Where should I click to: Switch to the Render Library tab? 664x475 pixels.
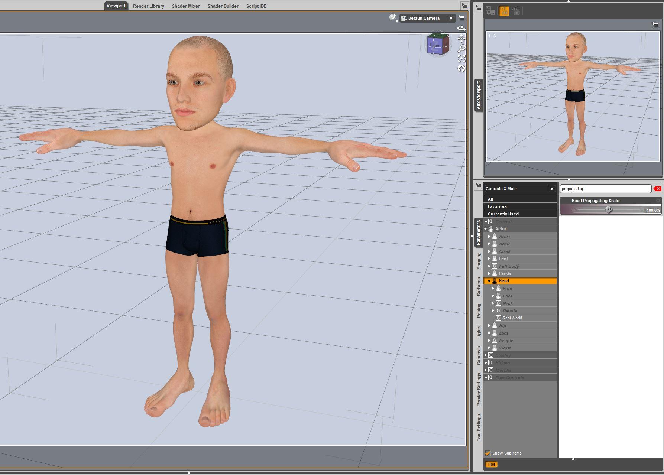(x=149, y=6)
